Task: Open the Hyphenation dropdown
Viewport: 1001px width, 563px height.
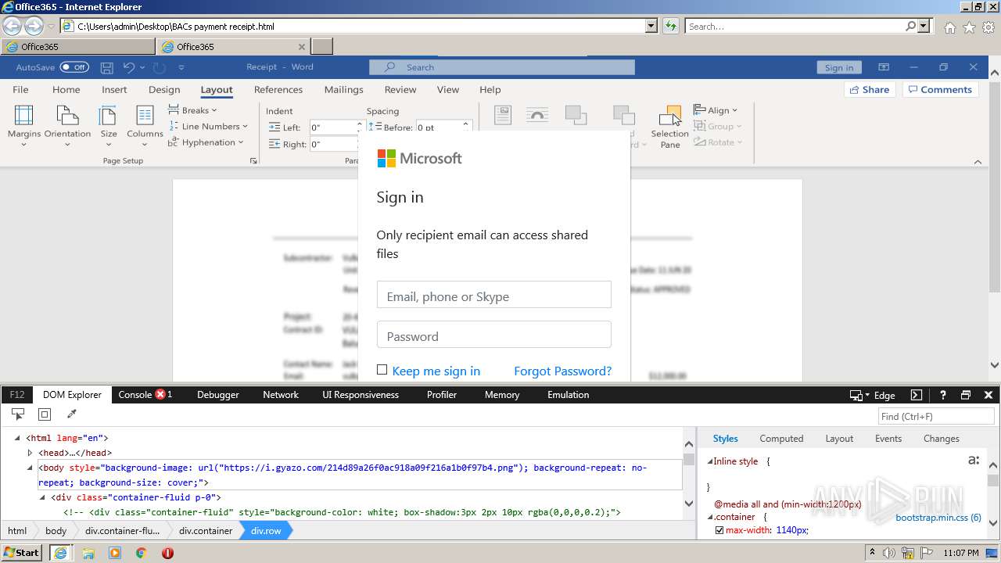Action: click(206, 142)
